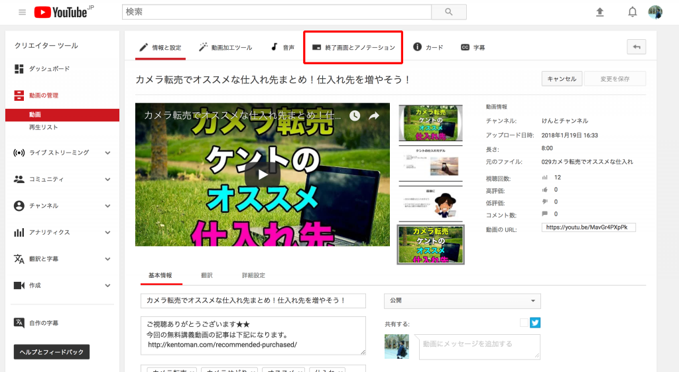Switch to 字幕 tab
Screen dimensions: 679x372
point(473,48)
